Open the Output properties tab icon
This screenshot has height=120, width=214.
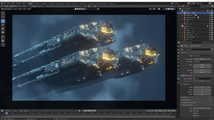[x=179, y=53]
